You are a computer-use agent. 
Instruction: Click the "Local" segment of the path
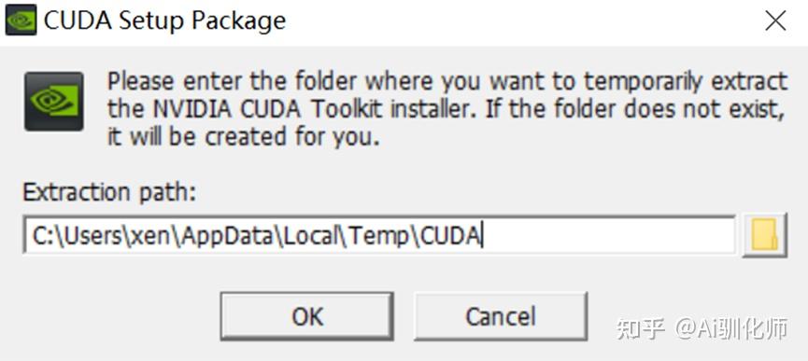tap(309, 235)
